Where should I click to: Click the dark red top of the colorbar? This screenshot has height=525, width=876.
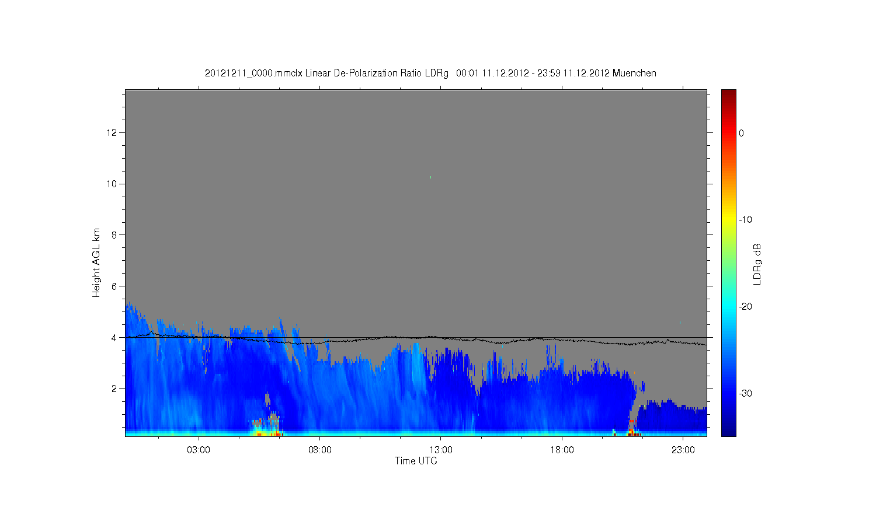coord(729,93)
